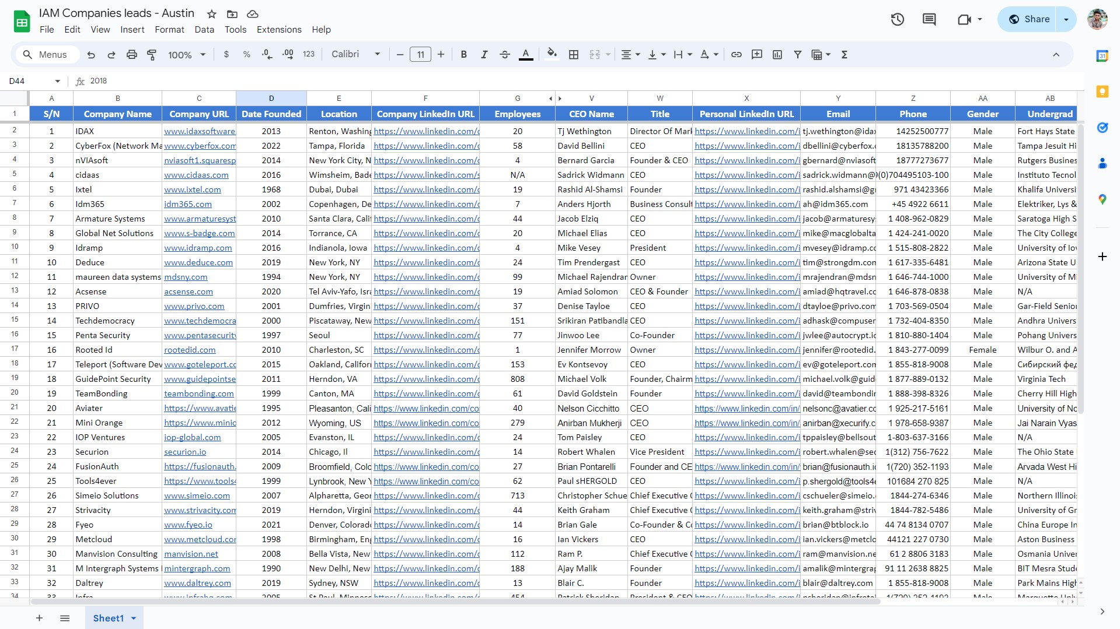The height and width of the screenshot is (629, 1120).
Task: Open the fill color picker
Action: pos(552,55)
